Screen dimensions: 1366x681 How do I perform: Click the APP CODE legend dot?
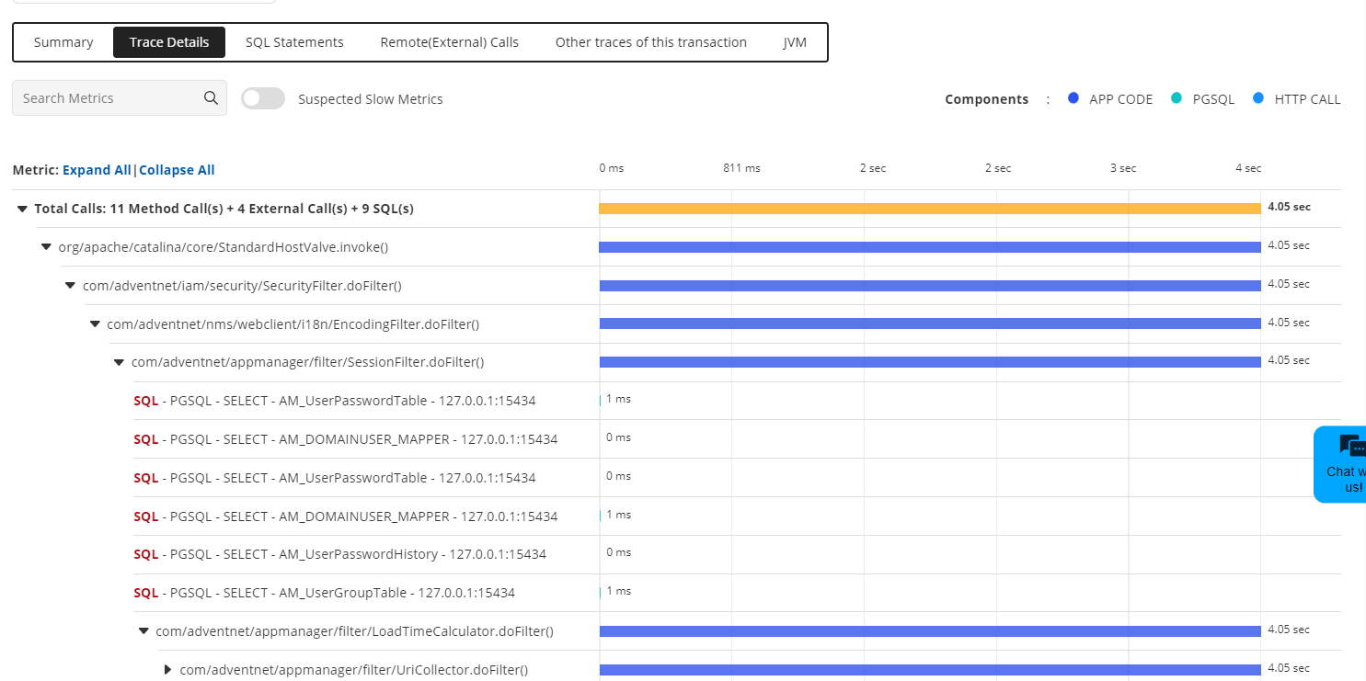(x=1073, y=98)
